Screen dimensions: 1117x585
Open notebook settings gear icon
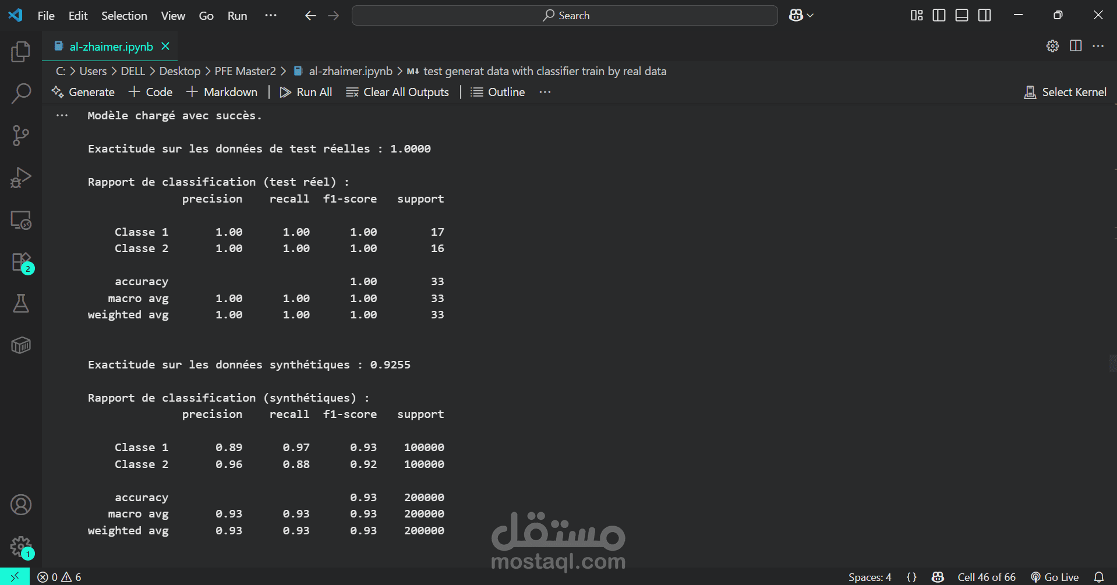point(1052,46)
